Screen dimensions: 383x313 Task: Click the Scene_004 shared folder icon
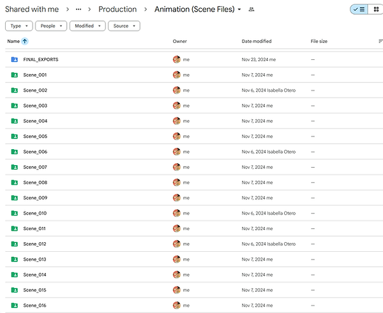tap(15, 120)
